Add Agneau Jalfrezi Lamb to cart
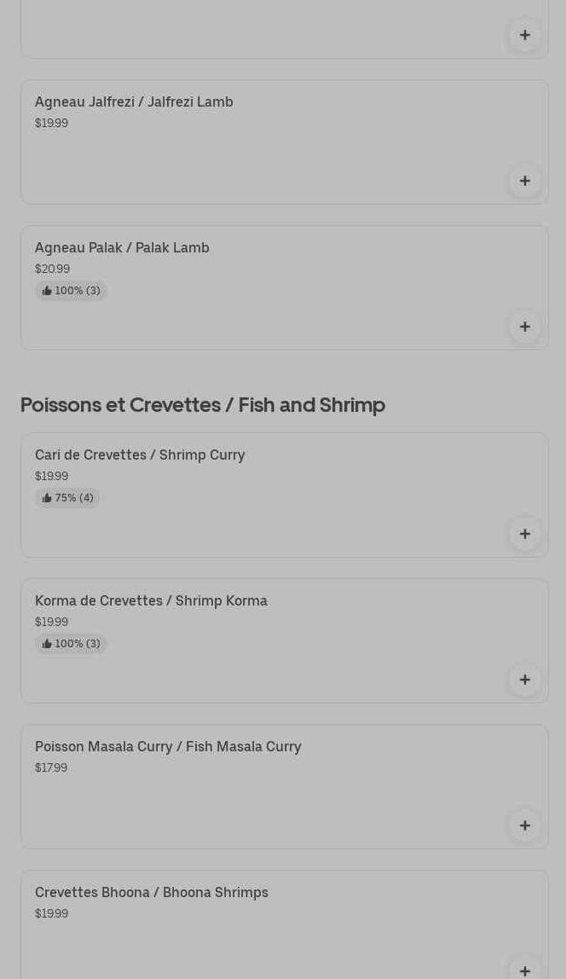The width and height of the screenshot is (566, 979). click(x=524, y=181)
